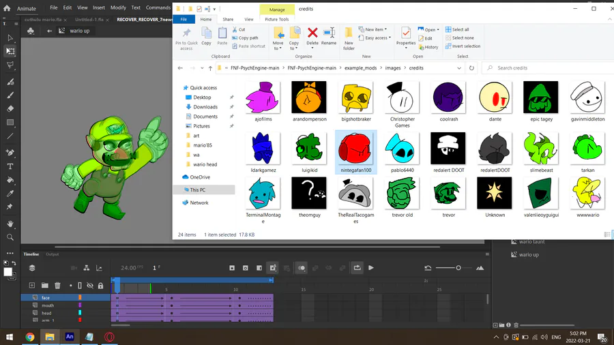Insert keyframe using timeline toolbar button
This screenshot has width=614, height=345.
tap(232, 268)
